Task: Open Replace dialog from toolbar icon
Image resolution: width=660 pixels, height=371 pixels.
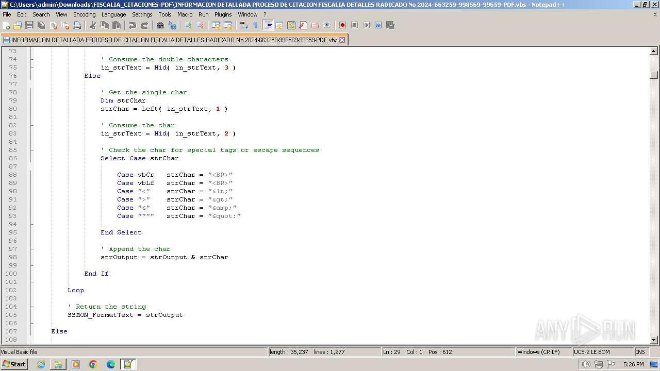Action: pyautogui.click(x=172, y=25)
